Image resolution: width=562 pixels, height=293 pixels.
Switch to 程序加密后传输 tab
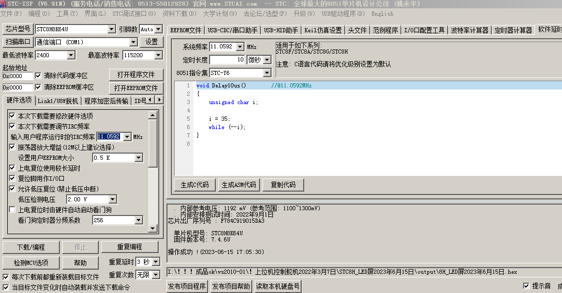pos(106,101)
